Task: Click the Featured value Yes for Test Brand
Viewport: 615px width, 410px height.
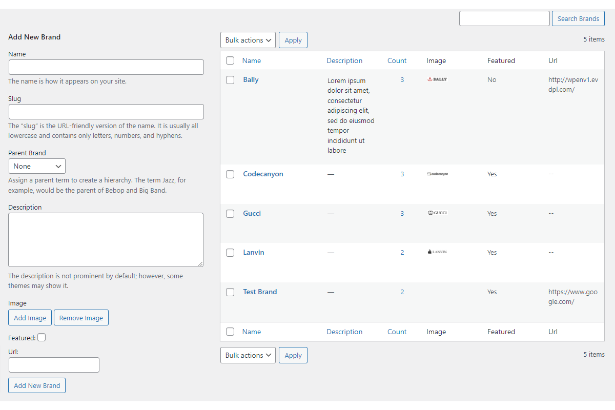Action: point(492,292)
